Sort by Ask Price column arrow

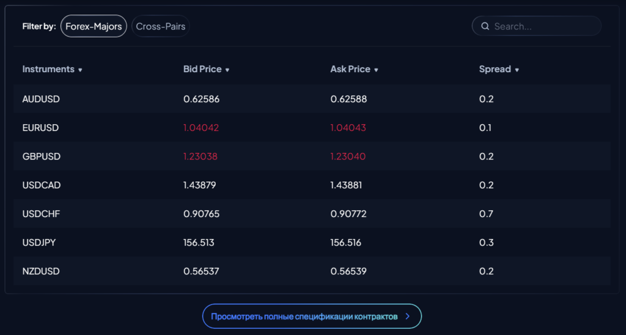point(376,70)
